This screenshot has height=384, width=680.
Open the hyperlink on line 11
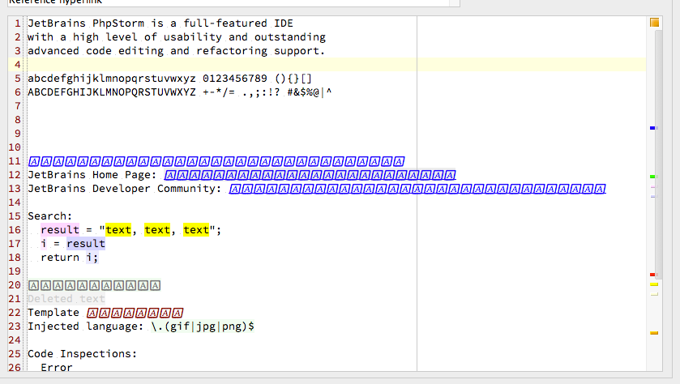[216, 161]
